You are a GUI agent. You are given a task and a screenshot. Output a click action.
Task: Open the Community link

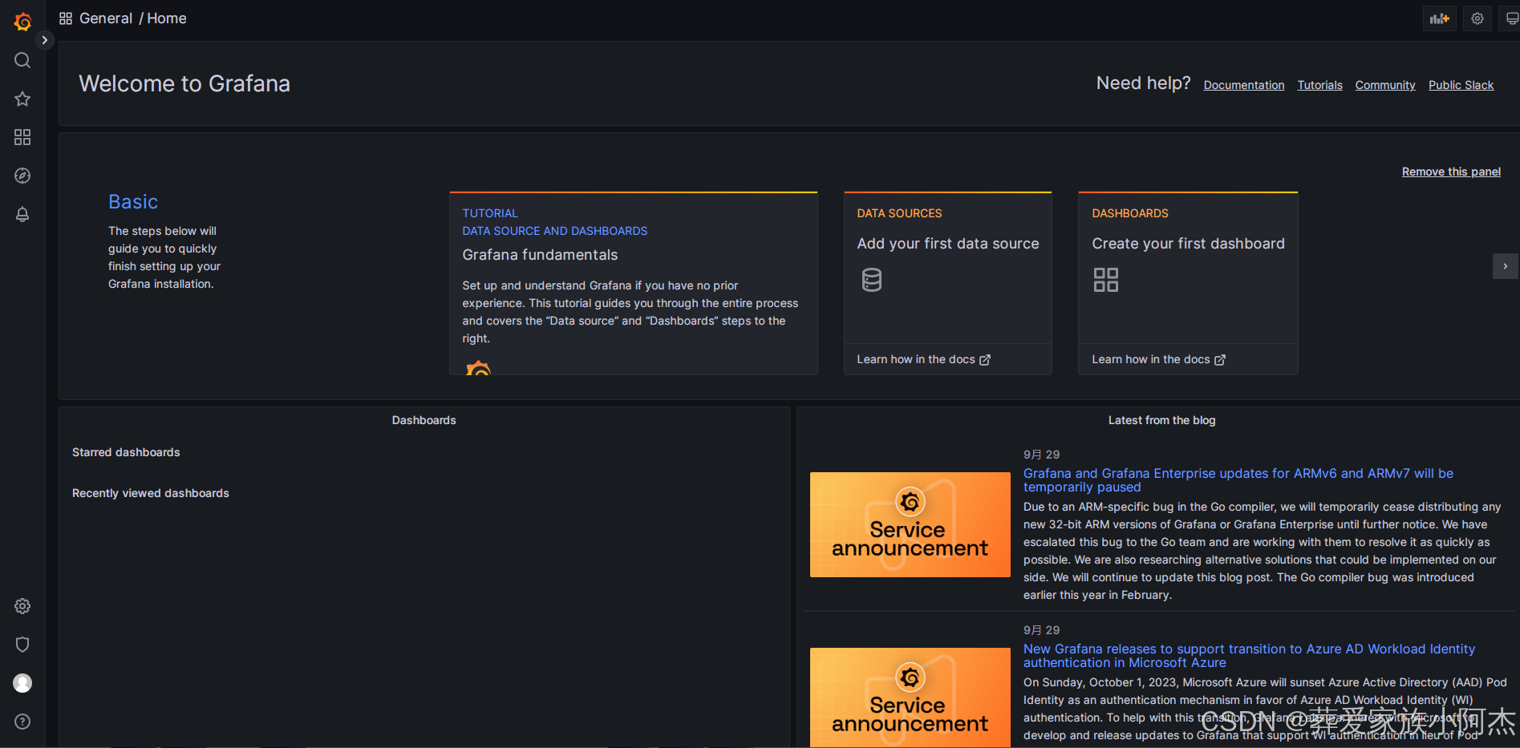pyautogui.click(x=1385, y=85)
